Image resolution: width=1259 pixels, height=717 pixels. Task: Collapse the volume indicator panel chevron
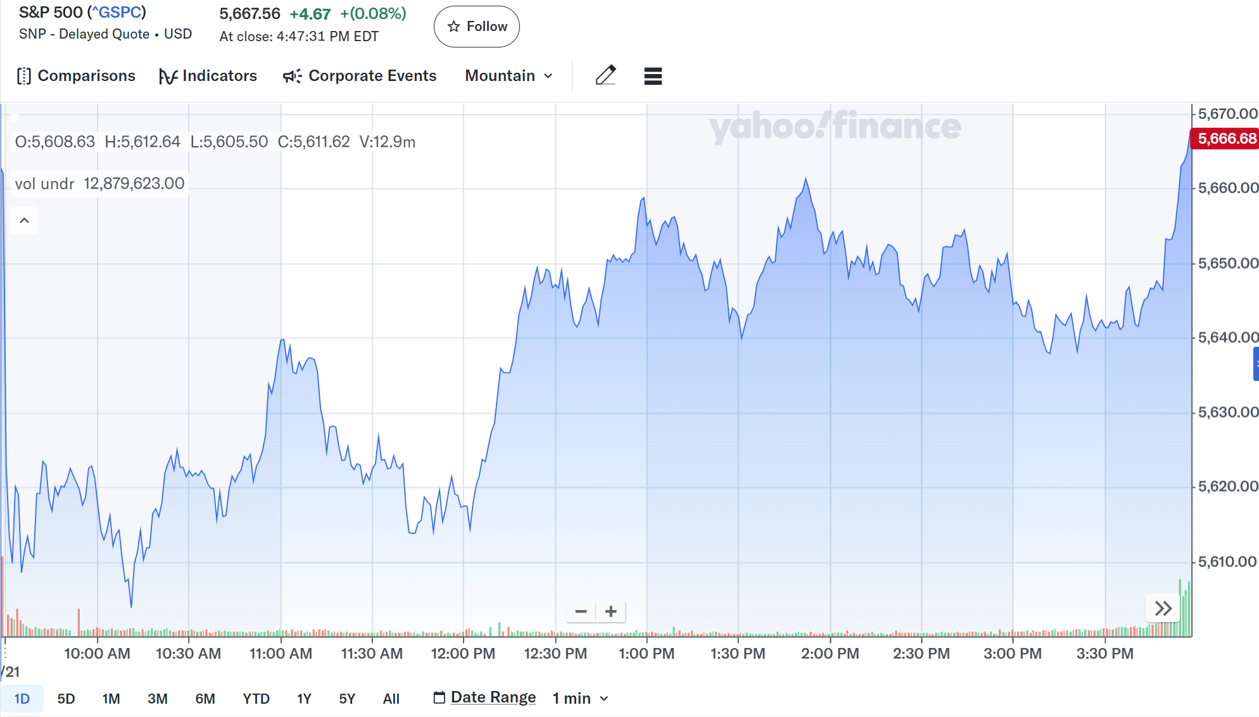click(24, 220)
